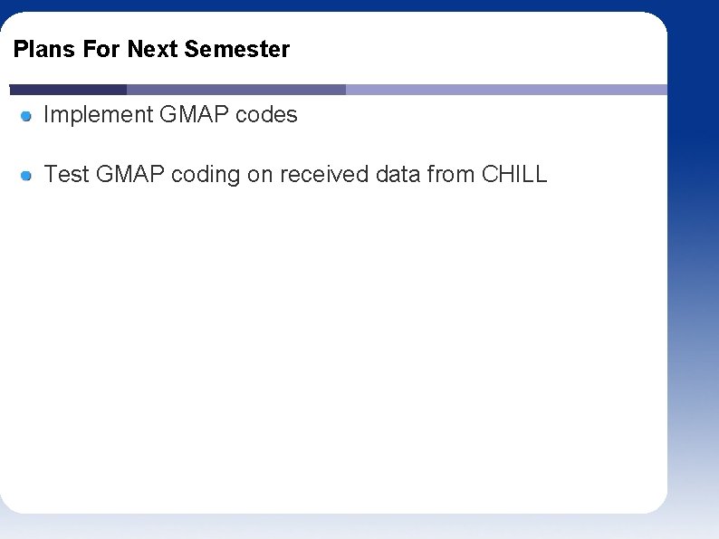Click the word Test starting second bullet
The width and height of the screenshot is (719, 539).
tap(66, 174)
